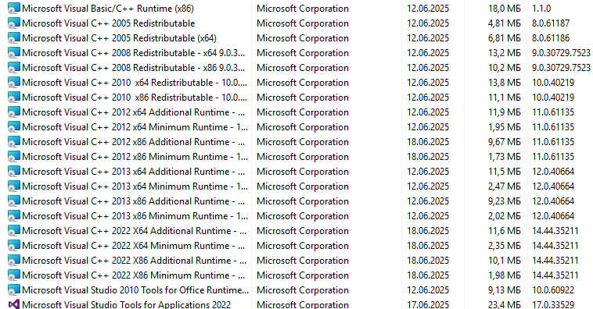This screenshot has height=309, width=593.
Task: Click the name "Microsoft Visual C++ 2010 x64 Redistributable"
Action: pos(135,83)
